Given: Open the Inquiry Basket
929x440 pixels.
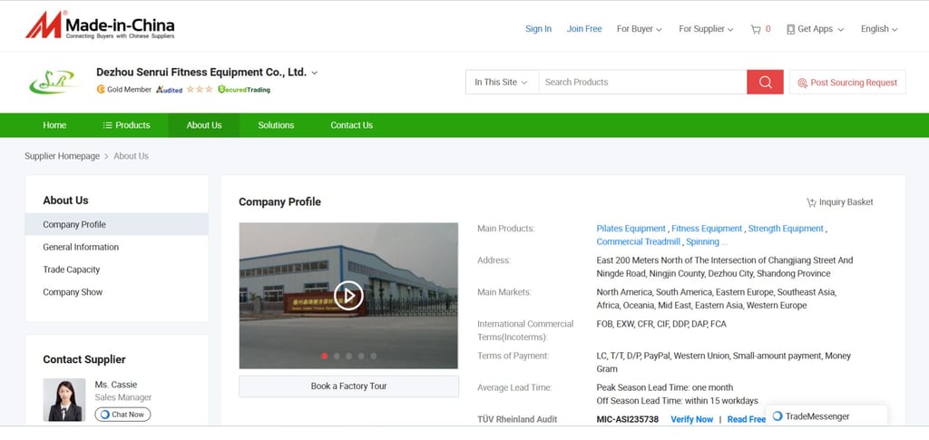Looking at the screenshot, I should pyautogui.click(x=839, y=202).
